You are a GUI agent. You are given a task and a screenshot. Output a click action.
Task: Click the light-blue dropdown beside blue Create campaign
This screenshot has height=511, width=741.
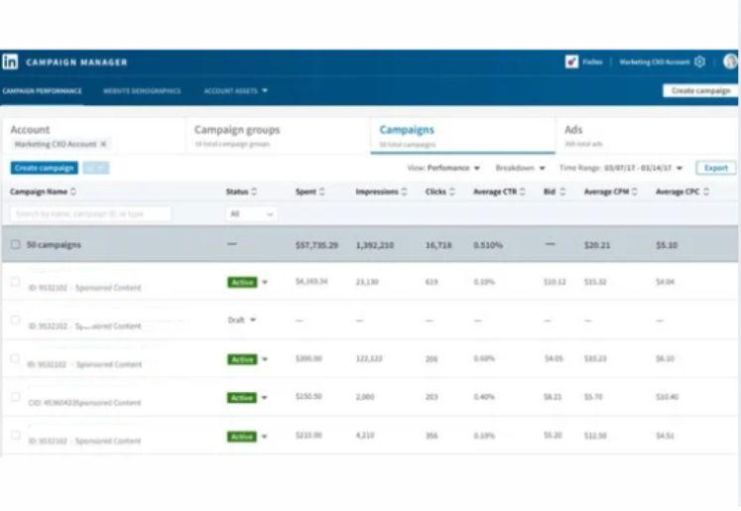96,168
